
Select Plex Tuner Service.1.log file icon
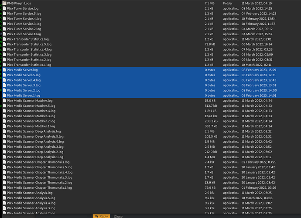(4, 34)
